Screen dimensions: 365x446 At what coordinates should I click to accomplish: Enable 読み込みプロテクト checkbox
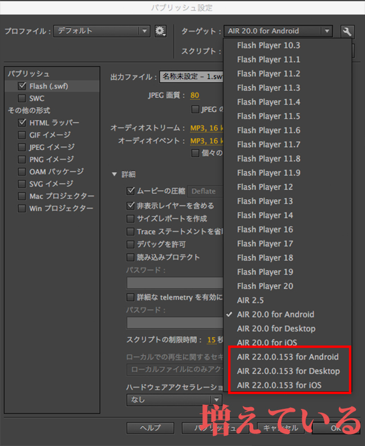click(x=131, y=258)
